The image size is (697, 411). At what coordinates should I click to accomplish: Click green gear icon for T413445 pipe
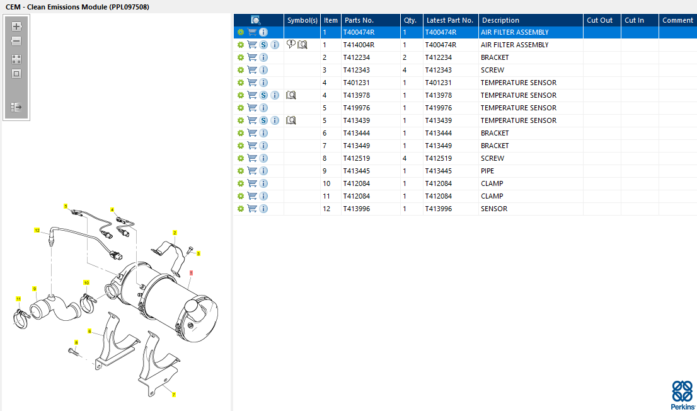240,171
